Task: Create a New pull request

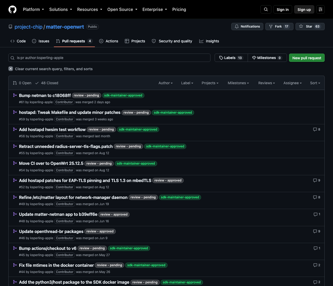Action: pyautogui.click(x=307, y=58)
